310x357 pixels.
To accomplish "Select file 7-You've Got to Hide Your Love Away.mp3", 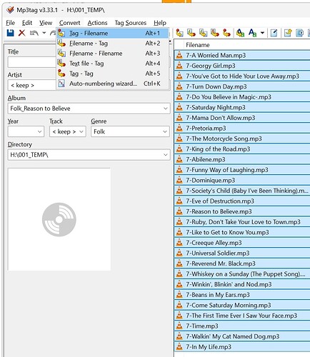I will point(242,76).
